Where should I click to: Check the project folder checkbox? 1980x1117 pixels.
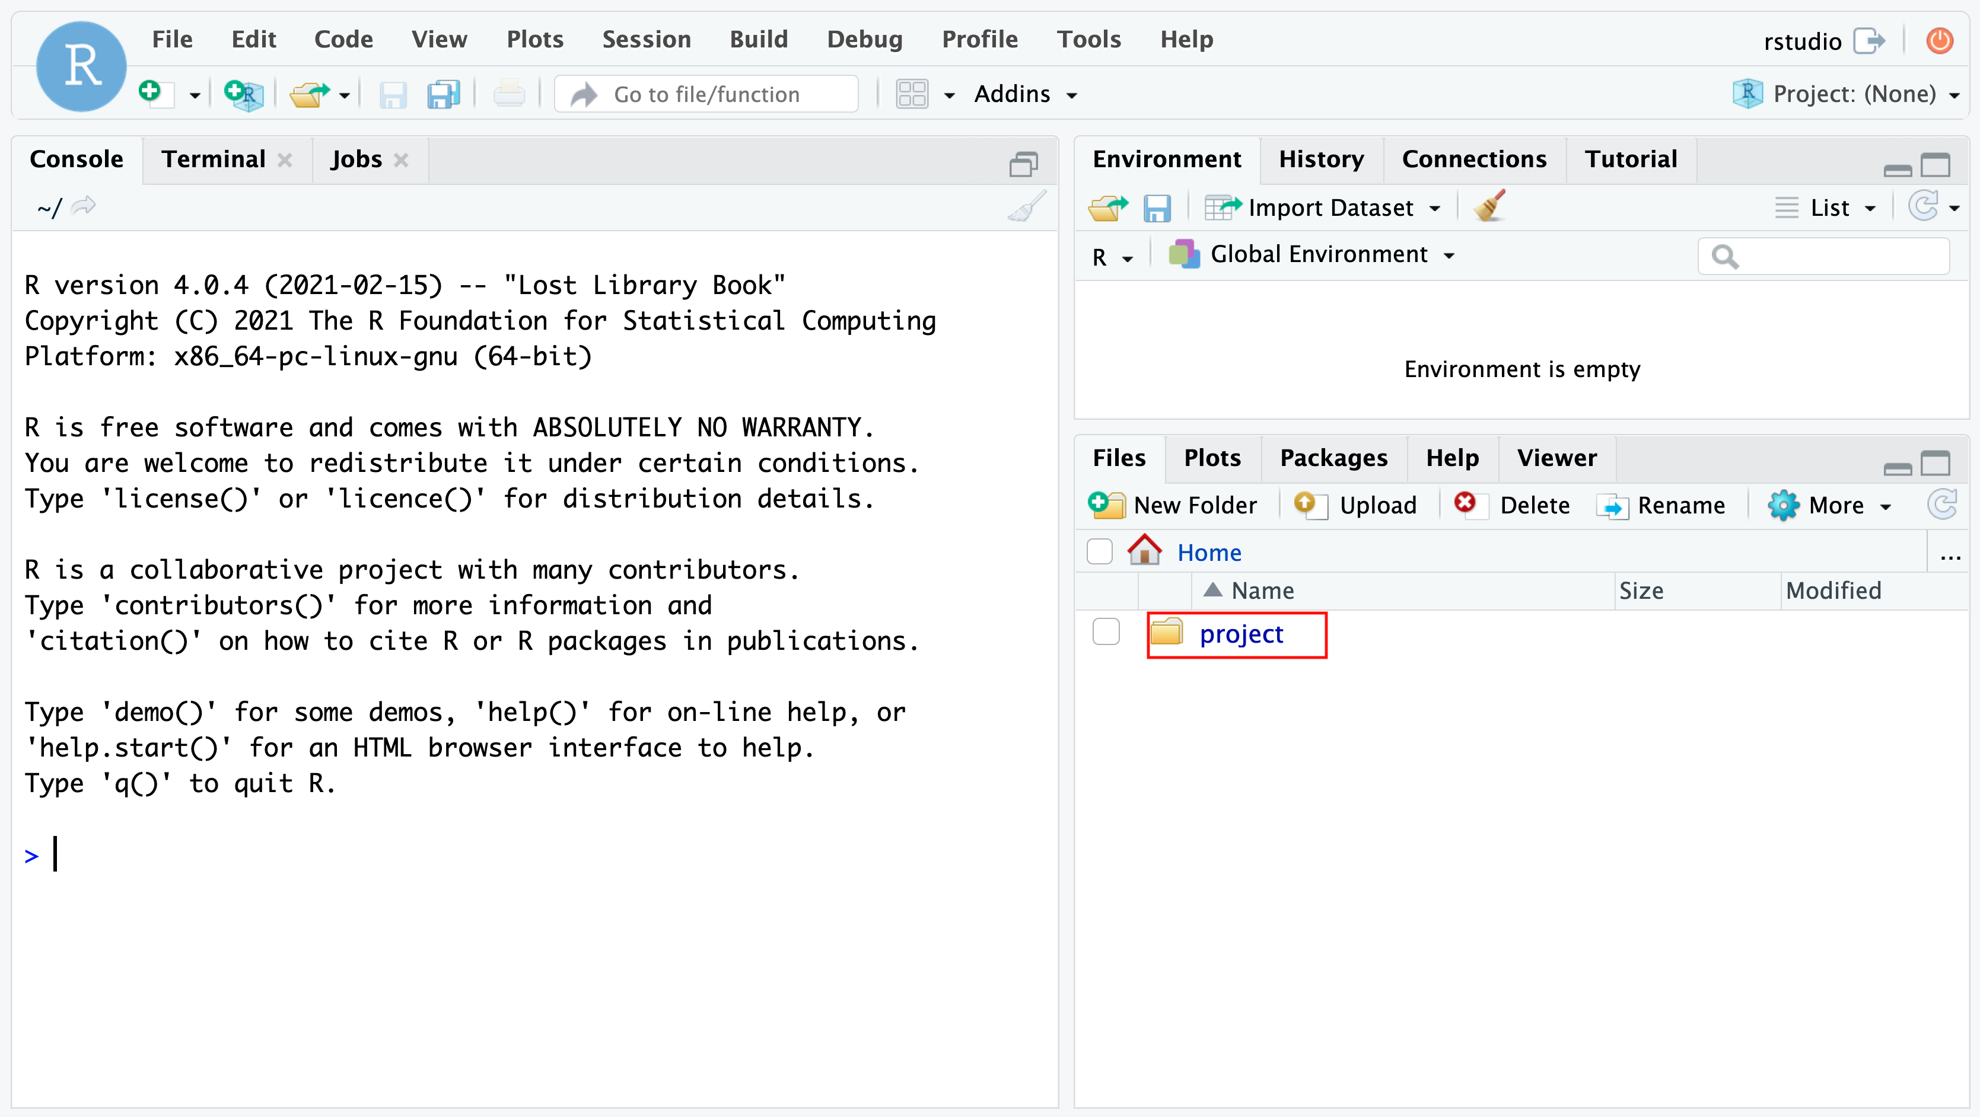pyautogui.click(x=1106, y=631)
